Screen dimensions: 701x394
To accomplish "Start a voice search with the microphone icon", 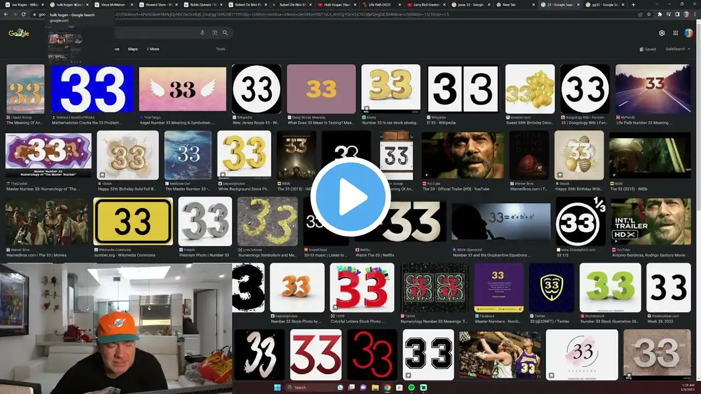I will click(202, 33).
